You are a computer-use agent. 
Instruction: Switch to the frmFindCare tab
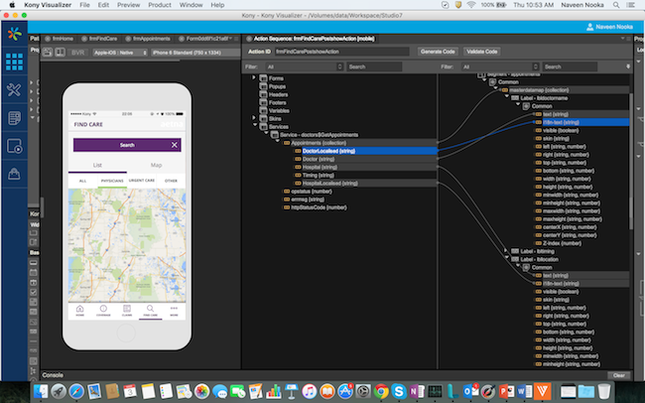point(98,39)
